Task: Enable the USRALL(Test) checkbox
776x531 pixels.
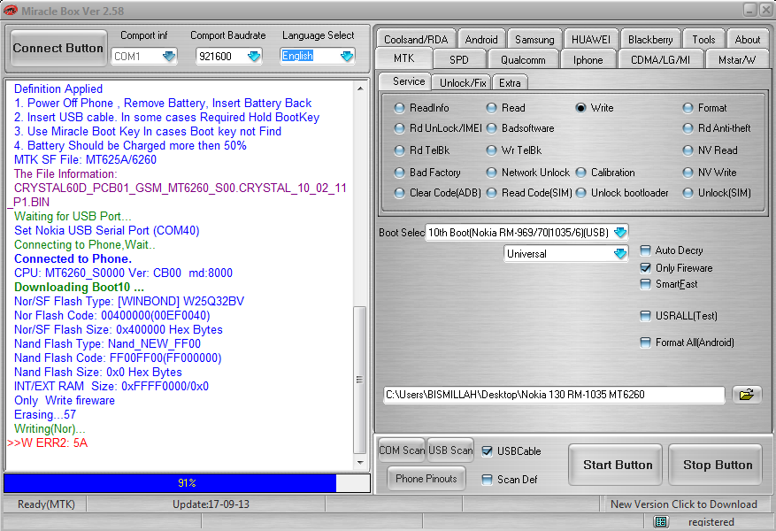Action: tap(645, 316)
